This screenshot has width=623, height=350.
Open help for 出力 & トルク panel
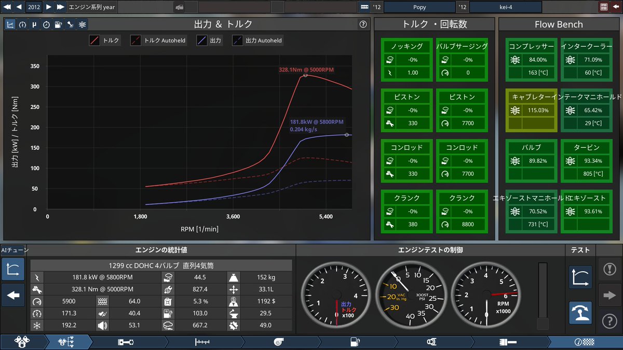point(363,24)
